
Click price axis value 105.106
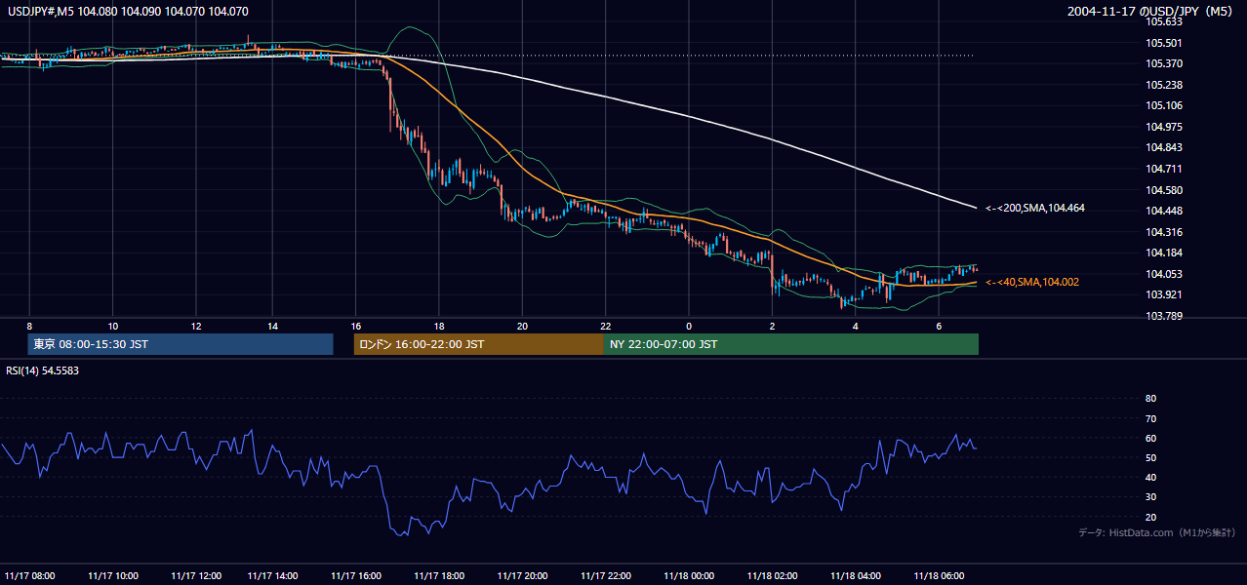click(x=1164, y=105)
